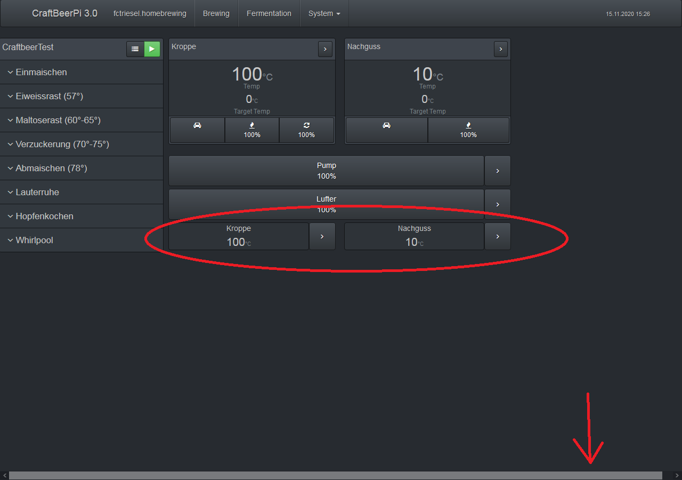Open the Brewing page in navbar
682x480 pixels.
(x=216, y=13)
